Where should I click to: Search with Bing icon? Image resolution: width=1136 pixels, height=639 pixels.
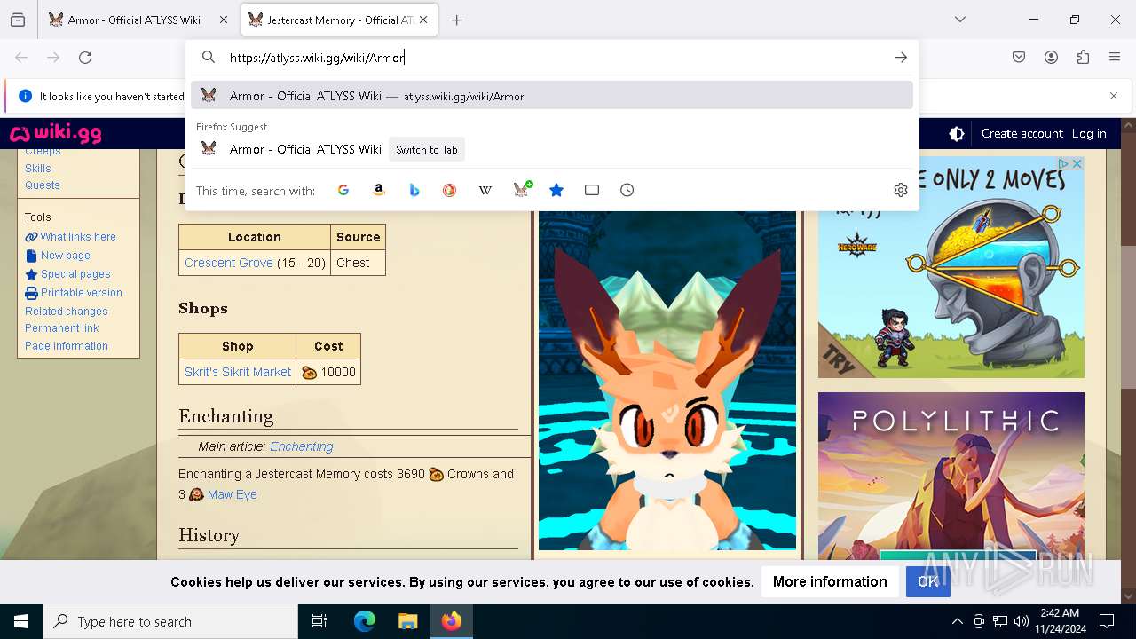pyautogui.click(x=414, y=190)
